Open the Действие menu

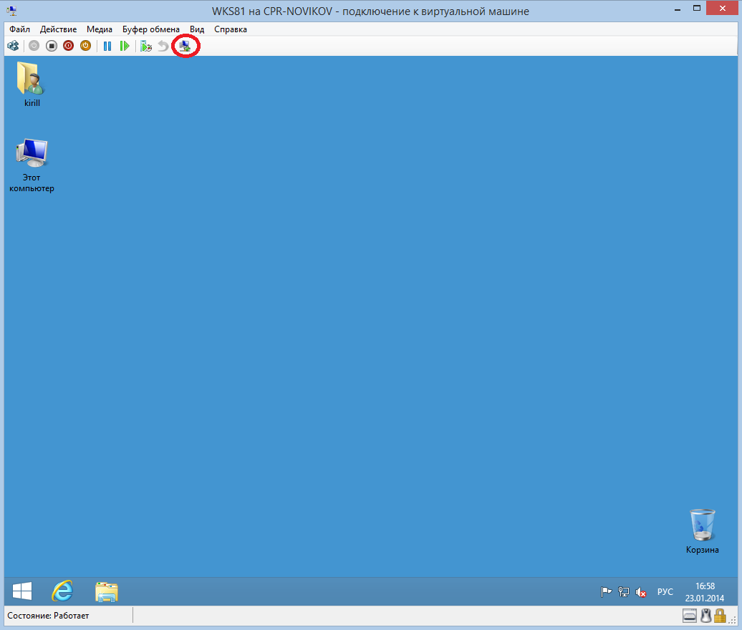[59, 29]
